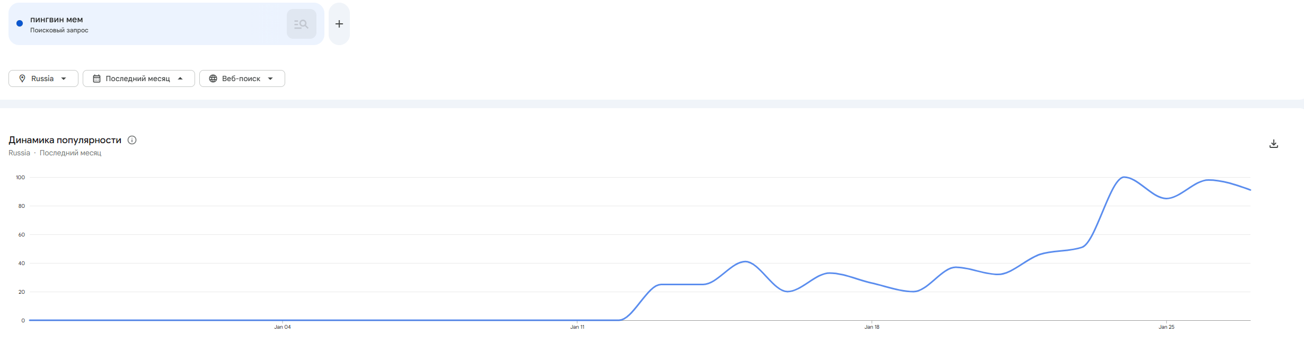1304x351 pixels.
Task: Click the Jan 04 label on timeline
Action: coord(283,327)
